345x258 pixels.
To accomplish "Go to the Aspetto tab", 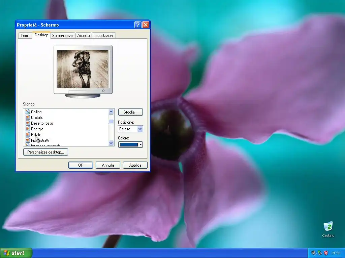I will click(84, 36).
